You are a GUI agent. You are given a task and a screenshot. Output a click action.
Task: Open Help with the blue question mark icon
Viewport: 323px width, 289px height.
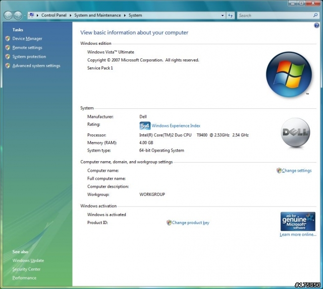316,26
